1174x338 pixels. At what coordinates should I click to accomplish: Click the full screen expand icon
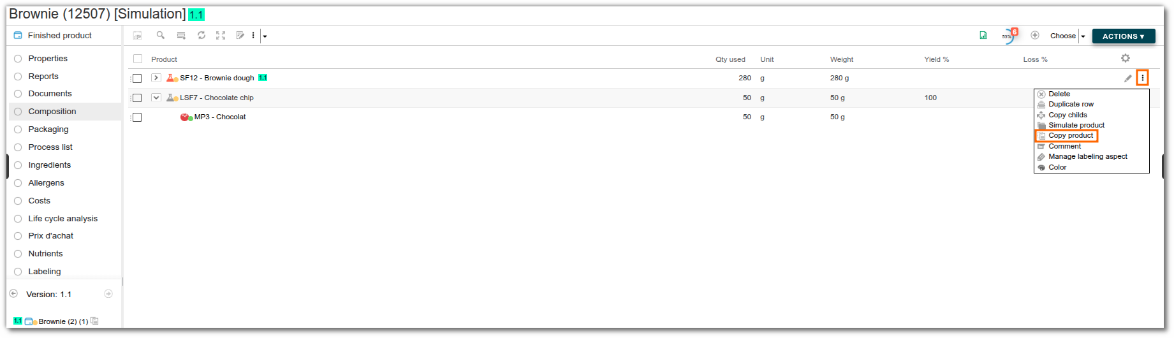[221, 36]
